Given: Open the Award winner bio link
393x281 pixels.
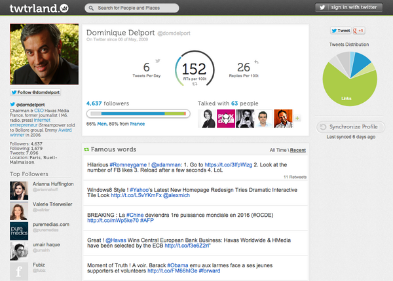Looking at the screenshot, I should click(x=41, y=132).
